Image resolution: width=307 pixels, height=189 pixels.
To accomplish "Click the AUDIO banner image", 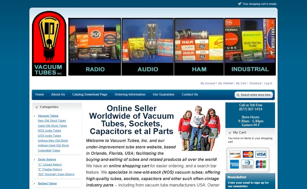I will 148,47.
